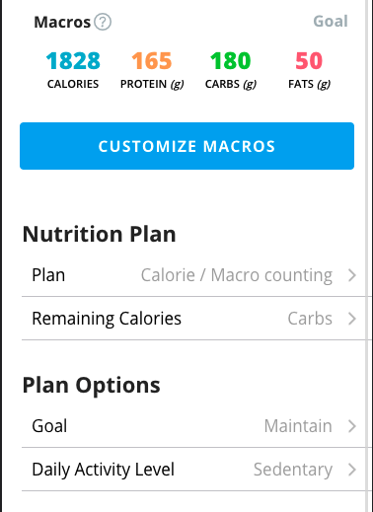The image size is (373, 512).
Task: Click the 1828 calories figure
Action: [x=73, y=61]
